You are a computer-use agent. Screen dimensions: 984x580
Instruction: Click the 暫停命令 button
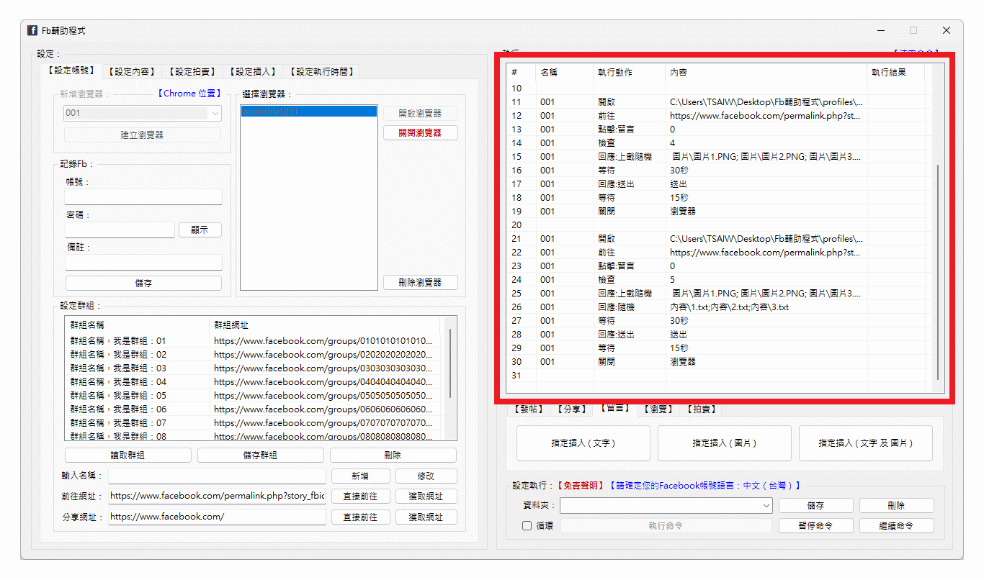point(815,526)
